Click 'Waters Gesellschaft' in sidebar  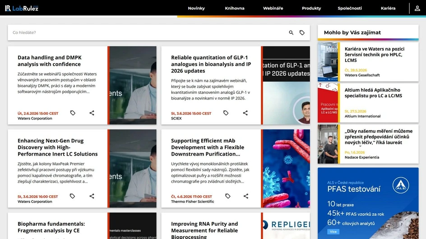coord(362,75)
